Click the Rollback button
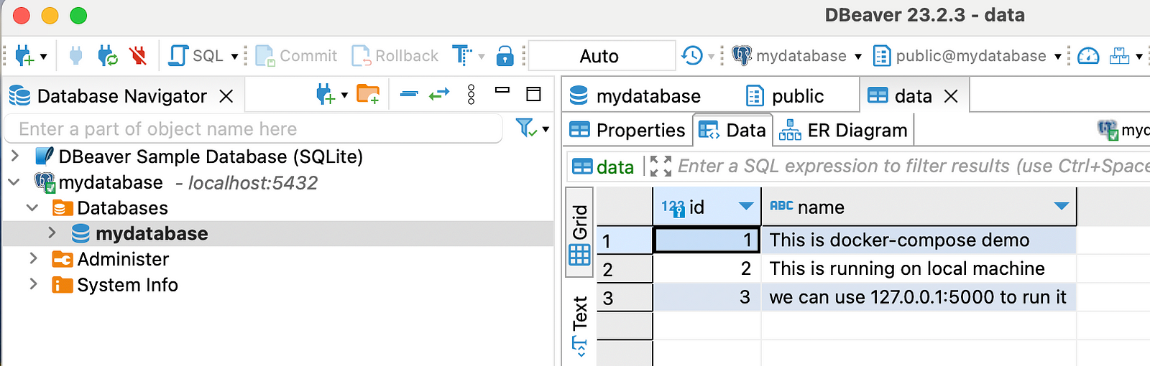This screenshot has height=366, width=1150. point(395,55)
